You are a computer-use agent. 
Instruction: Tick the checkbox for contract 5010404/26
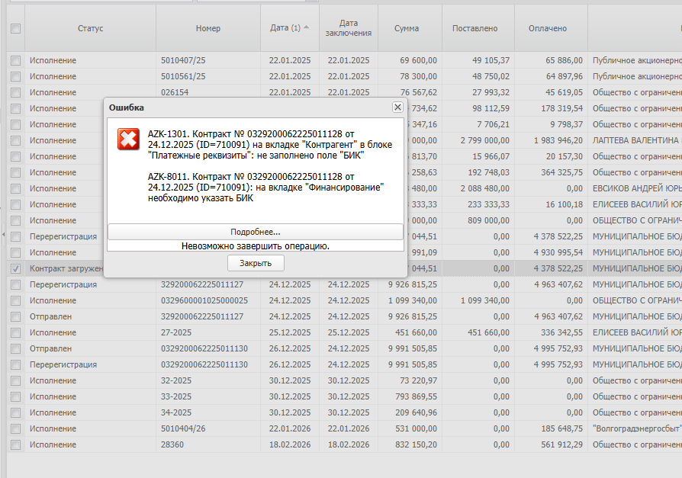16,428
